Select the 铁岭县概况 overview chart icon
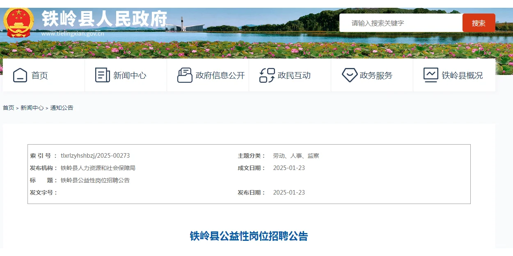This screenshot has width=513, height=256. coord(430,75)
